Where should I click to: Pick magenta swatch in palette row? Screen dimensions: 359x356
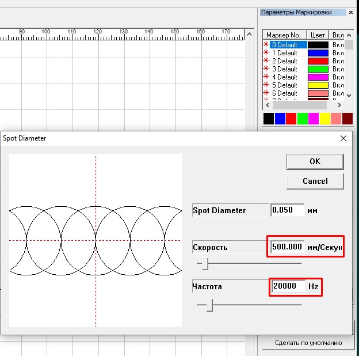(314, 119)
